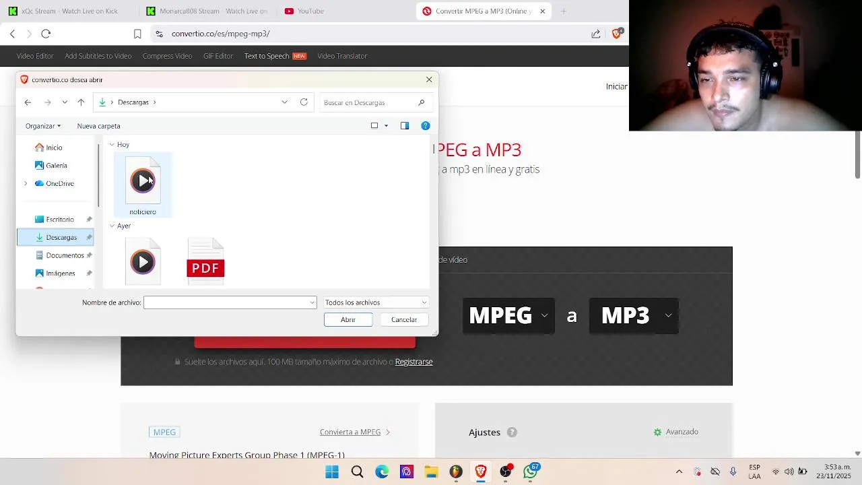Open GIF Editor menu item
The width and height of the screenshot is (862, 485).
[218, 56]
